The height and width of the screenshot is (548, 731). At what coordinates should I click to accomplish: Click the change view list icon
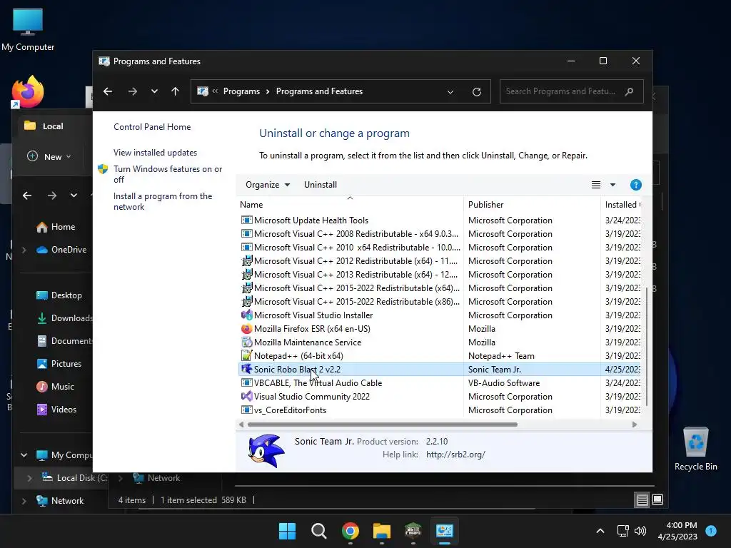click(x=596, y=185)
